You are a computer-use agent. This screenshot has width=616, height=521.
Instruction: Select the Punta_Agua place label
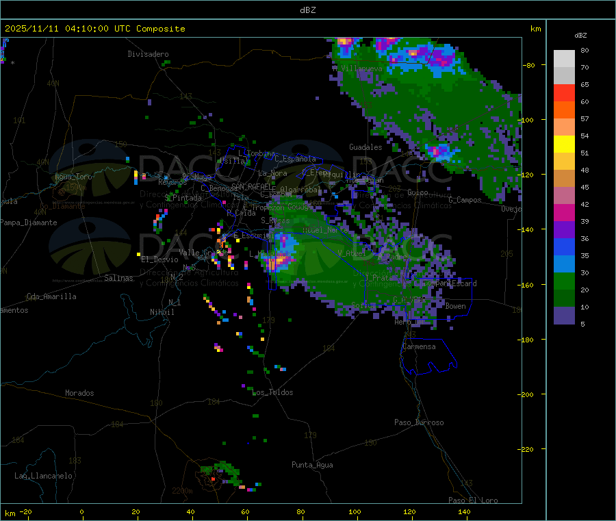pos(312,466)
